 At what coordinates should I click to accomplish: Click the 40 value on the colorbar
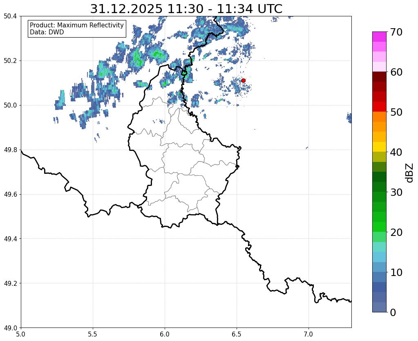click(396, 152)
